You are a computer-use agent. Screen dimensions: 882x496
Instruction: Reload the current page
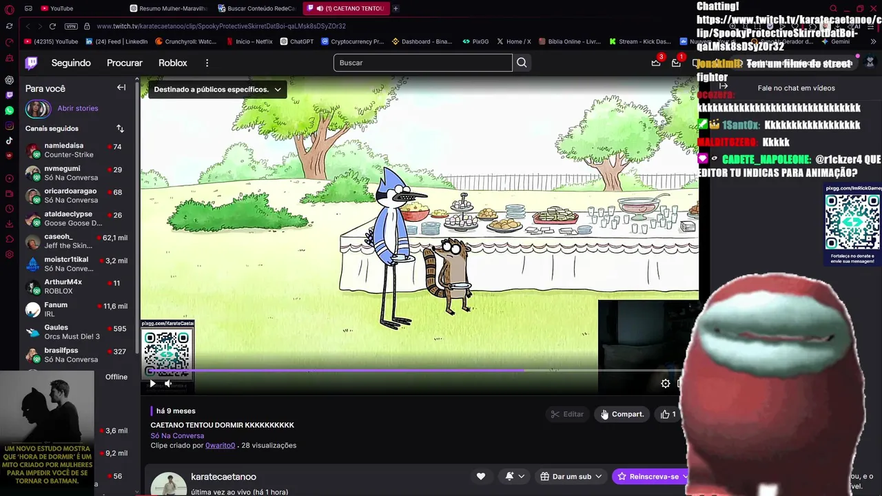point(52,26)
